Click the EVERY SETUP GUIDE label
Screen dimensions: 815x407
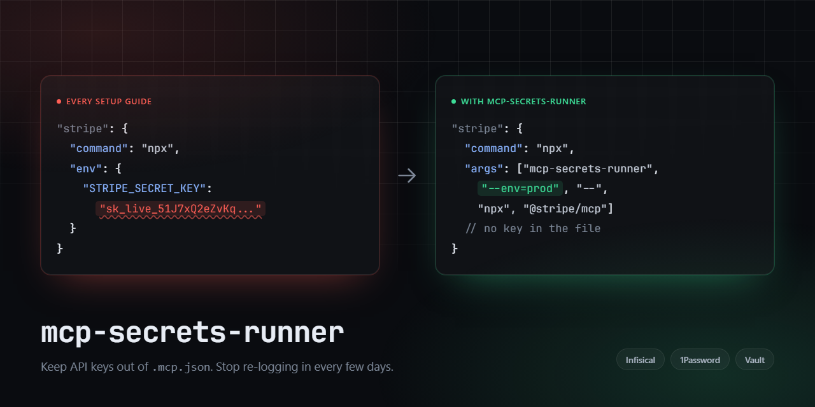click(109, 102)
